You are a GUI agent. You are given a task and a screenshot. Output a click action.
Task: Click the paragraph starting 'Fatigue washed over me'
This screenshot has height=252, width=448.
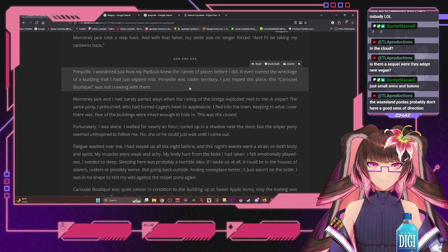tap(185, 162)
